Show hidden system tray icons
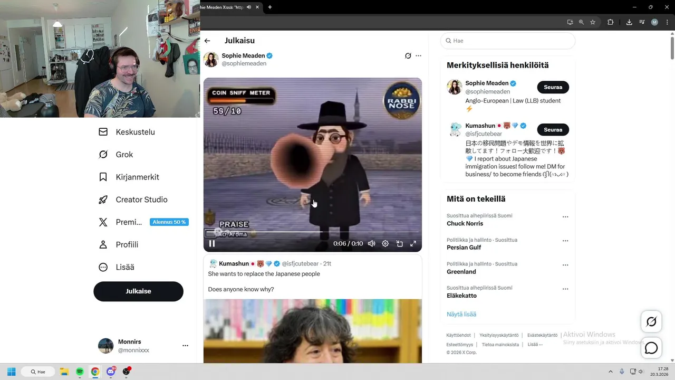 click(x=611, y=372)
